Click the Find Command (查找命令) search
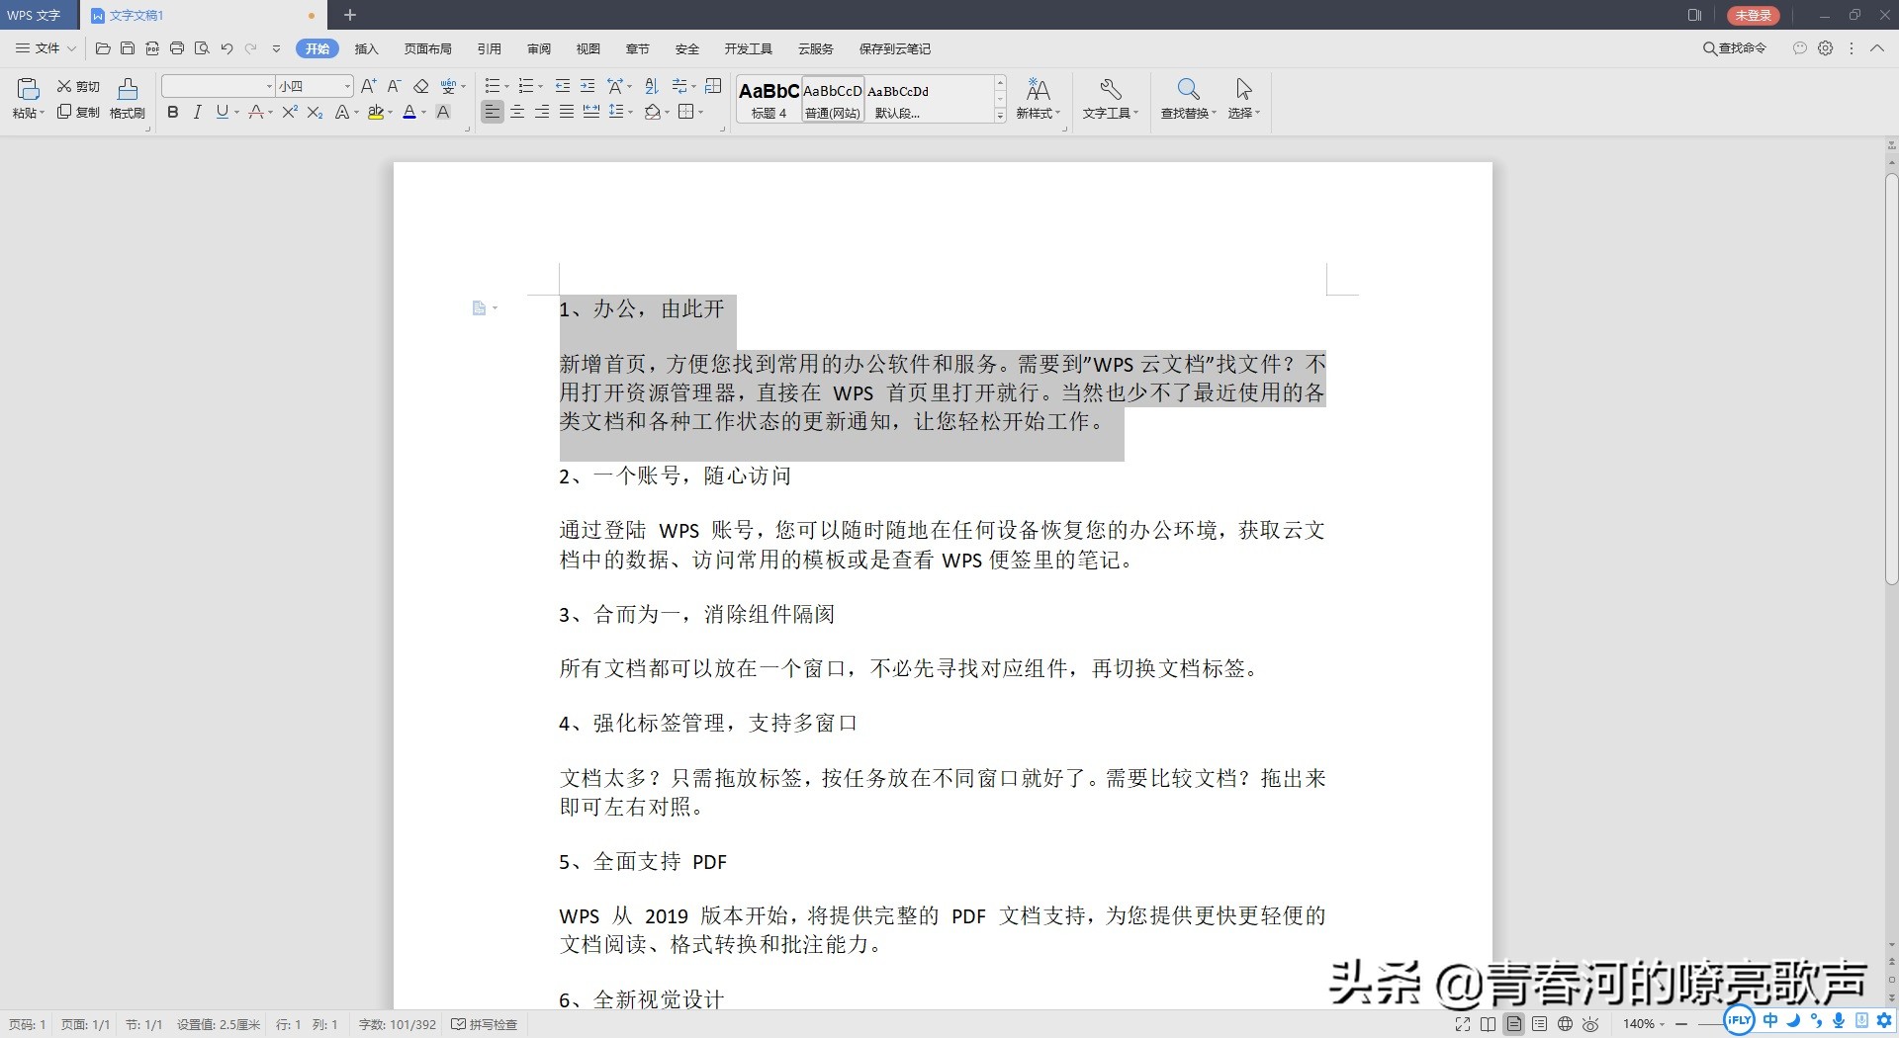 1734,48
